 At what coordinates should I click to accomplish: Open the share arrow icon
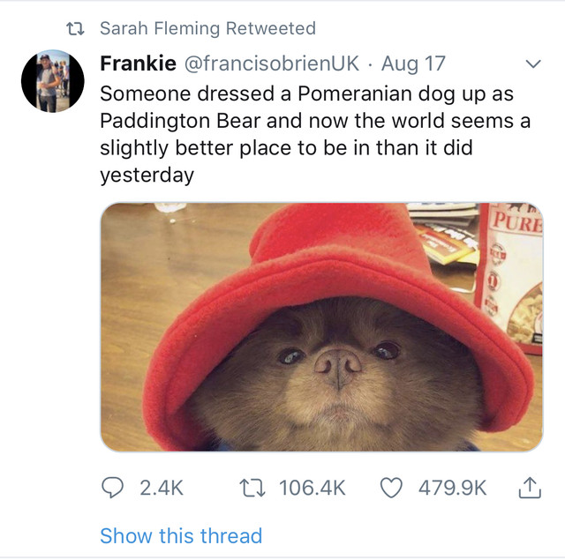tap(529, 487)
